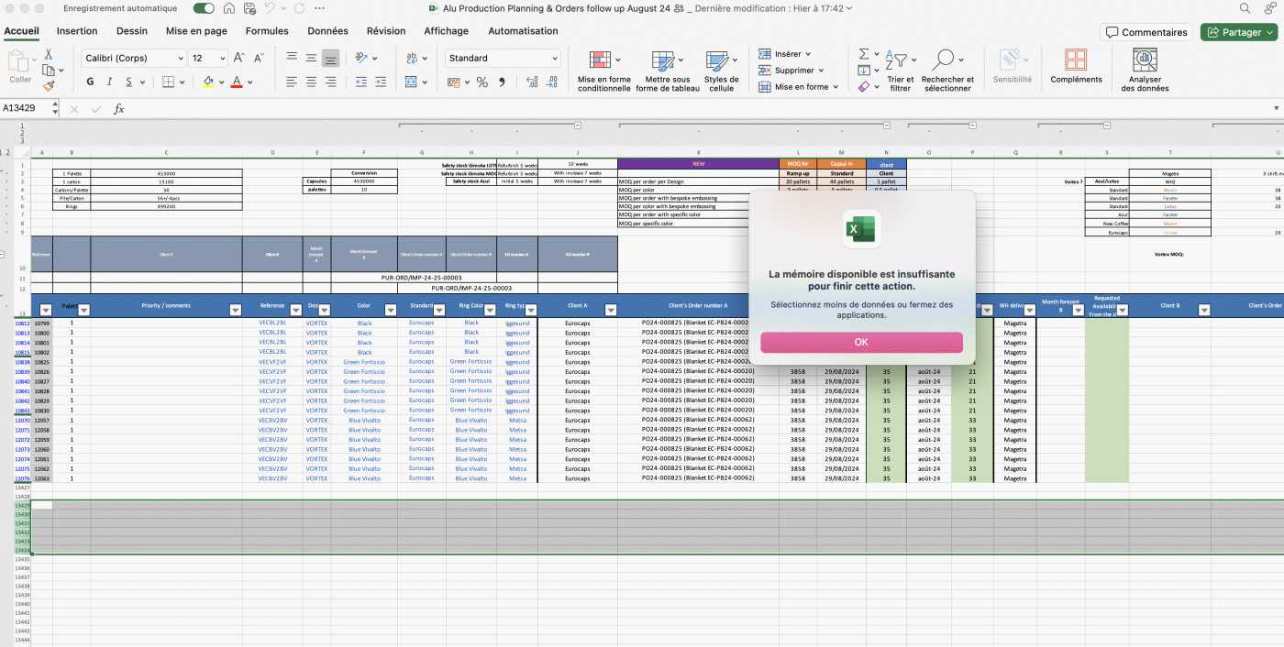Click the yellow fill color swatch
The height and width of the screenshot is (647, 1284).
[x=208, y=82]
